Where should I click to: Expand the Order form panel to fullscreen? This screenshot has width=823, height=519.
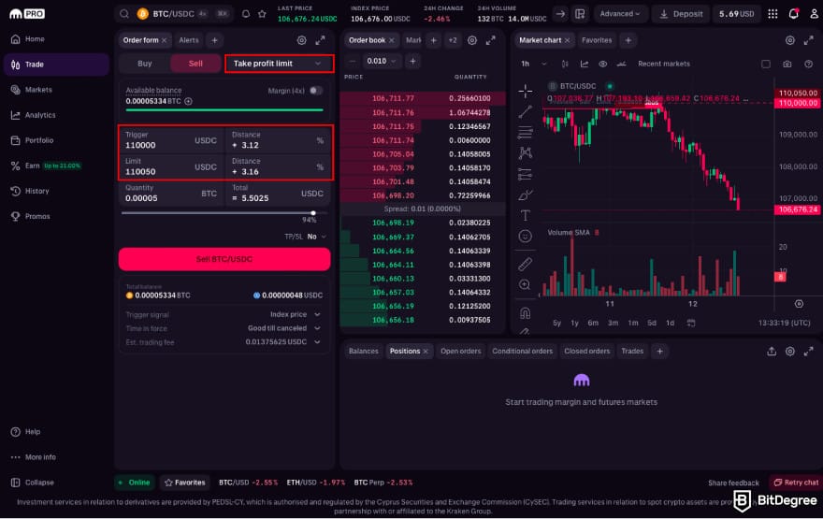pos(320,40)
